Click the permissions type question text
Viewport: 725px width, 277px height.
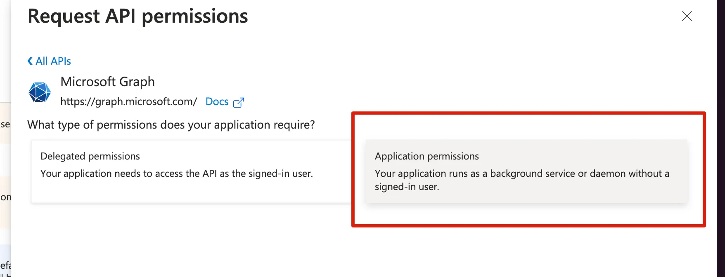[171, 125]
